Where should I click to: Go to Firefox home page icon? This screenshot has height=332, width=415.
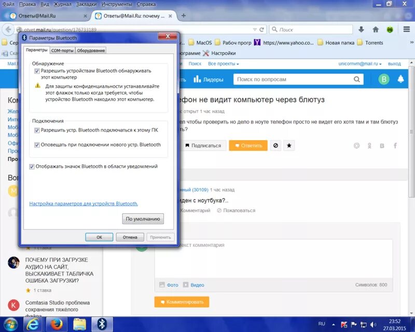(376, 30)
